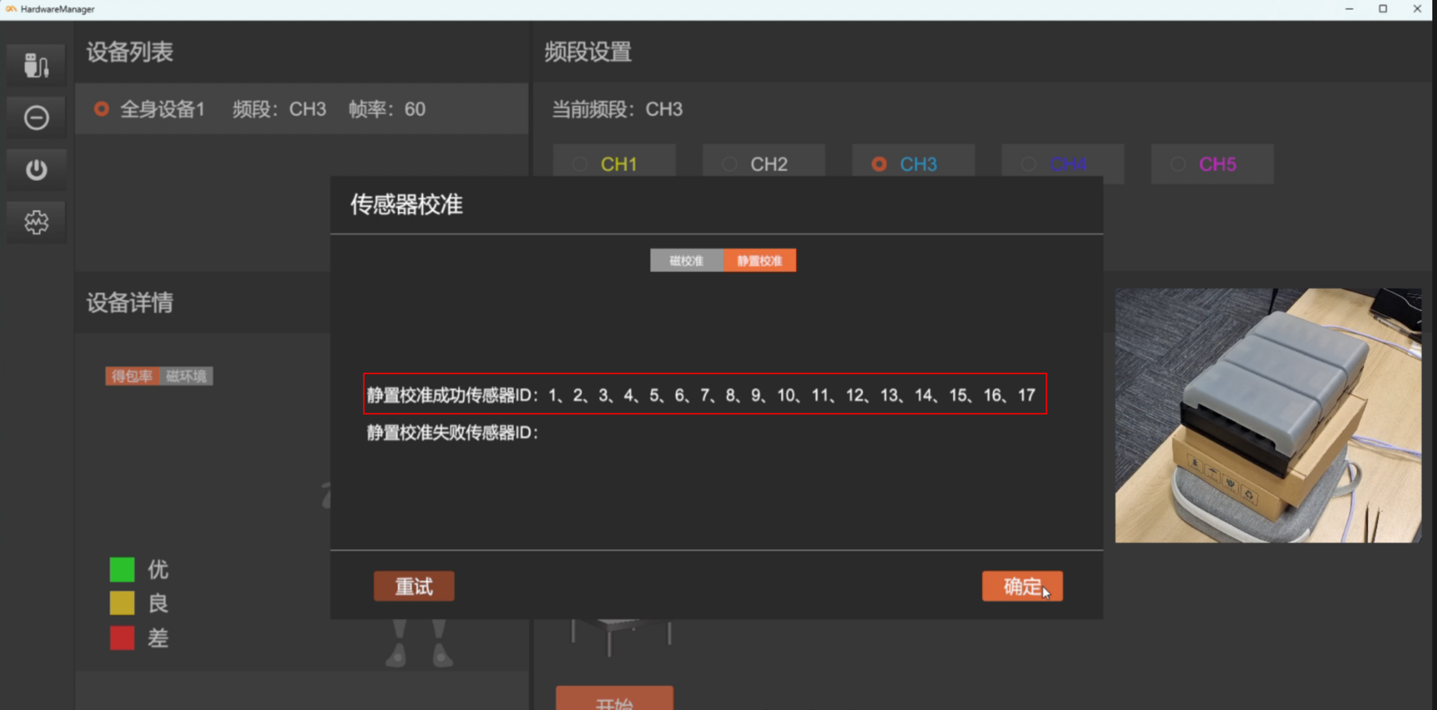Click the green 优 legend color swatch
This screenshot has height=710, width=1437.
(x=122, y=569)
